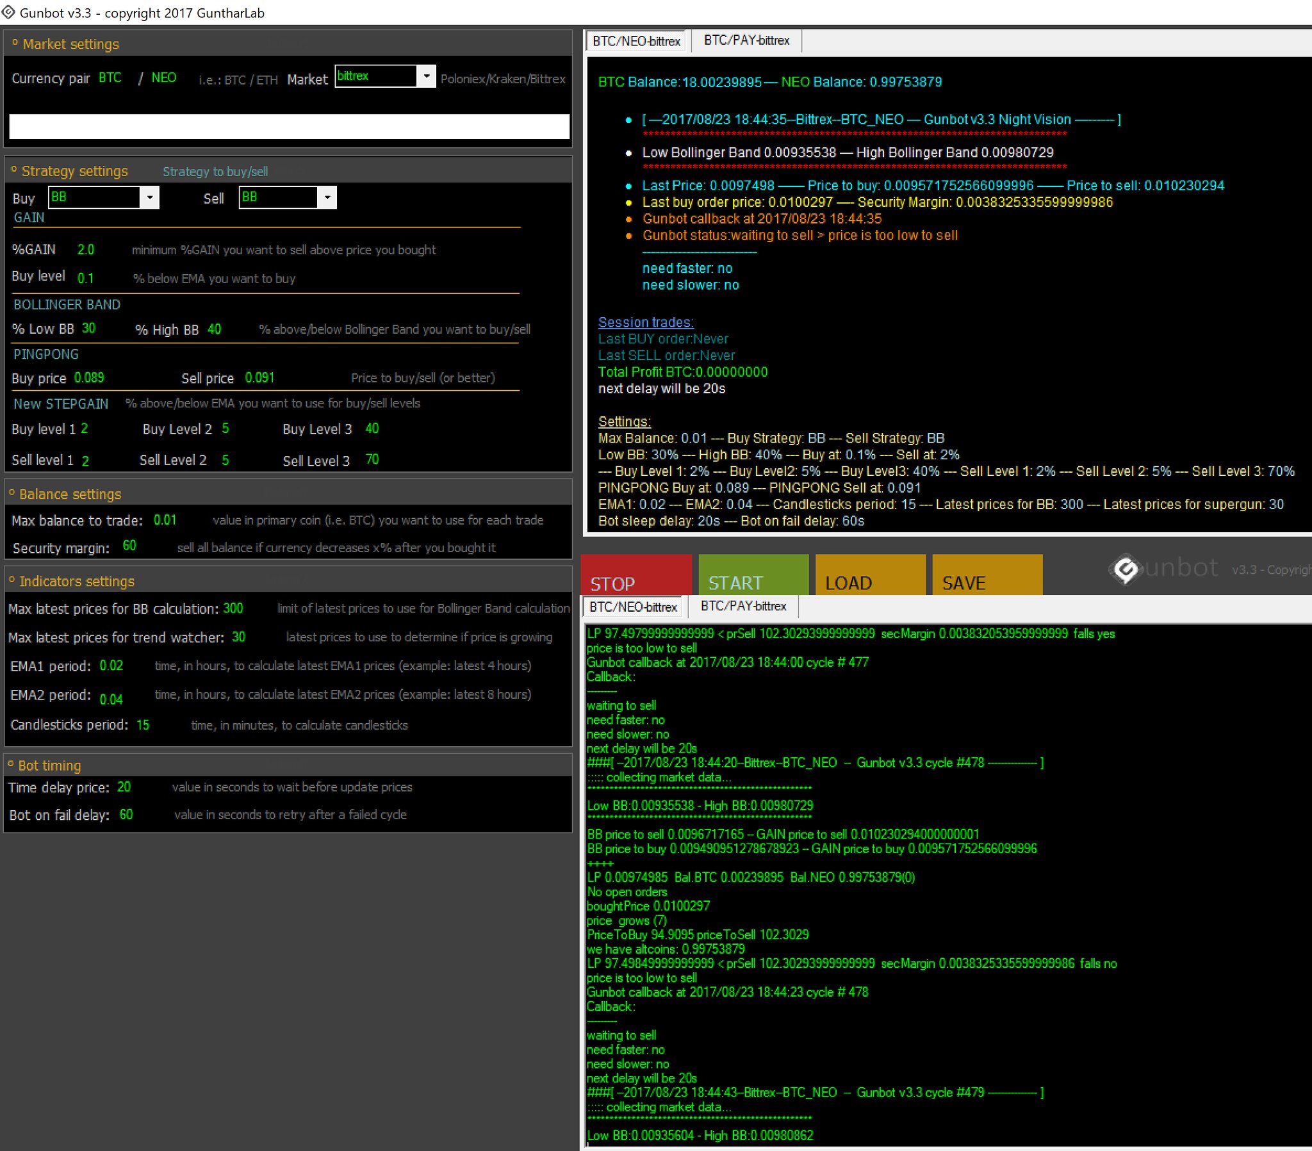Edit the PINGPONG Sell price 0.091
The height and width of the screenshot is (1151, 1312).
coord(259,377)
